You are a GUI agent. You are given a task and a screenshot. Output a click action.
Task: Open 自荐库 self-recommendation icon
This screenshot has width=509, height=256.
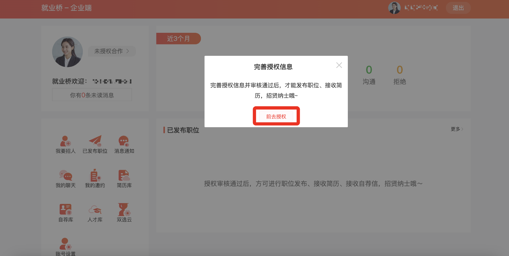(x=65, y=210)
